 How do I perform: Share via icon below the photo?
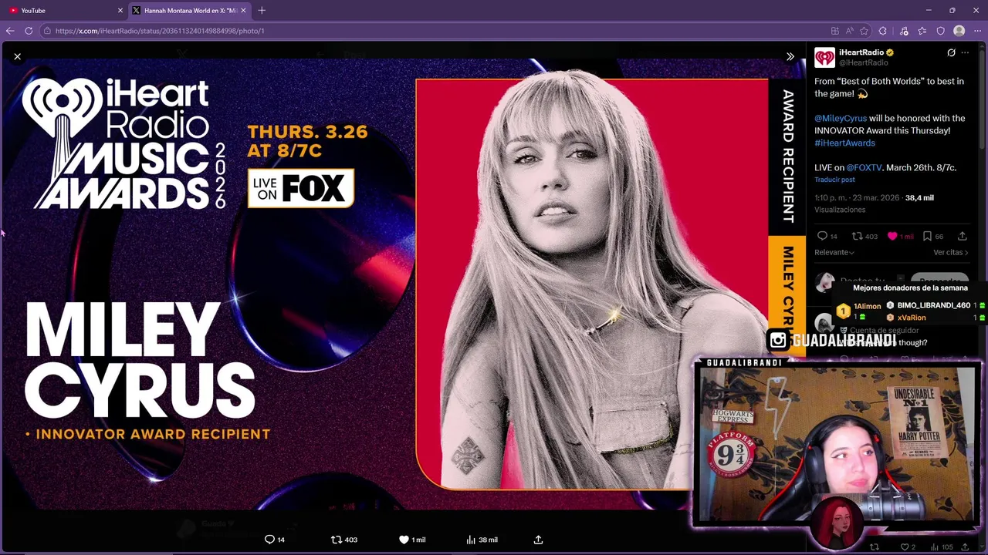click(x=538, y=540)
